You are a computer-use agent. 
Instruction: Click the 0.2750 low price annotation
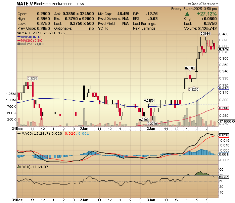[x=152, y=124]
